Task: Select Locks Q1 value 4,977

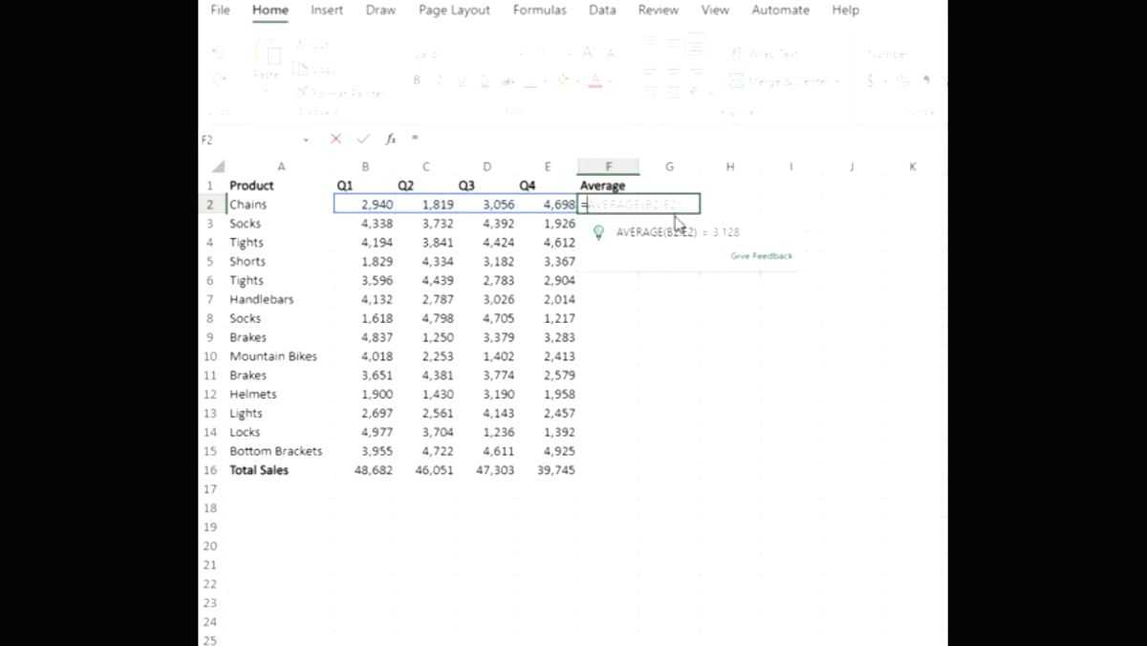Action: pos(364,432)
